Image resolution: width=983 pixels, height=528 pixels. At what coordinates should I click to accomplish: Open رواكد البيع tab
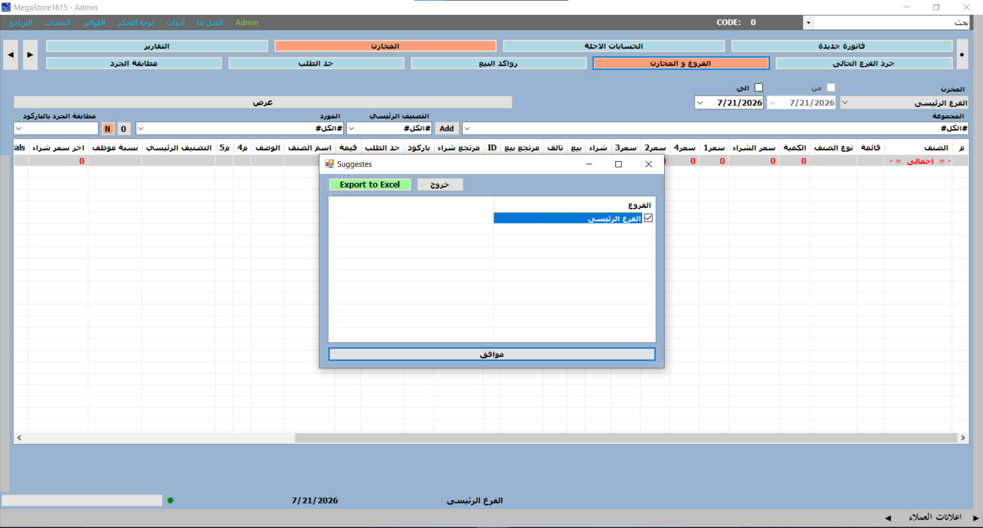pos(498,63)
